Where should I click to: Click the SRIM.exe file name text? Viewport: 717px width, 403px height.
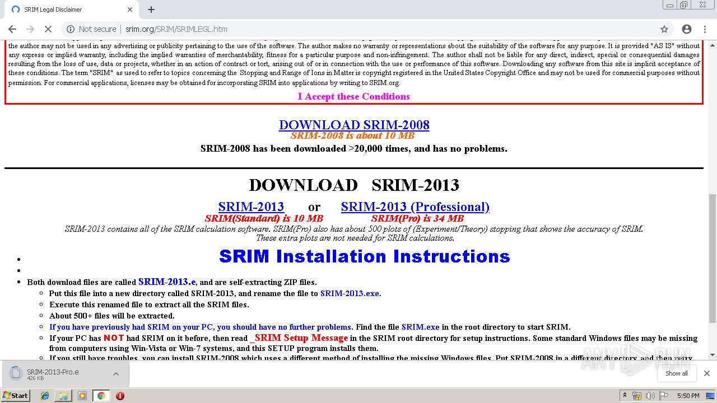tap(420, 327)
